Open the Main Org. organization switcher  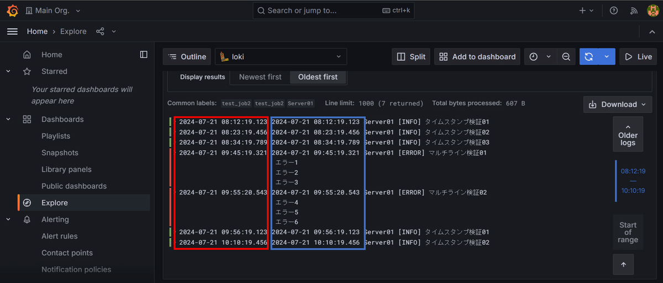click(x=52, y=11)
